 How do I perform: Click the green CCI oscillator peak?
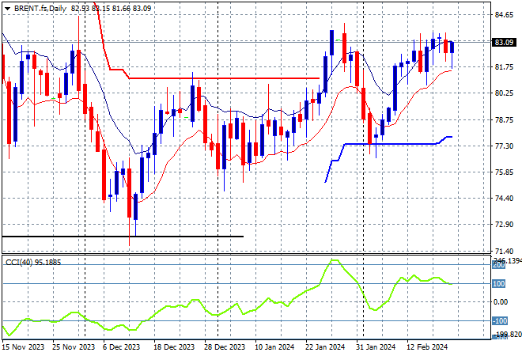pyautogui.click(x=335, y=260)
